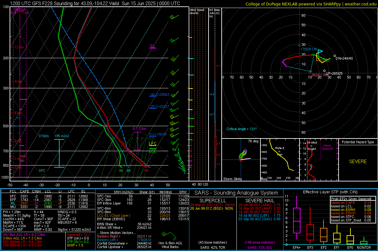378x251 pixels.
Task: Click the red 6 km height marker
Action: point(18,113)
